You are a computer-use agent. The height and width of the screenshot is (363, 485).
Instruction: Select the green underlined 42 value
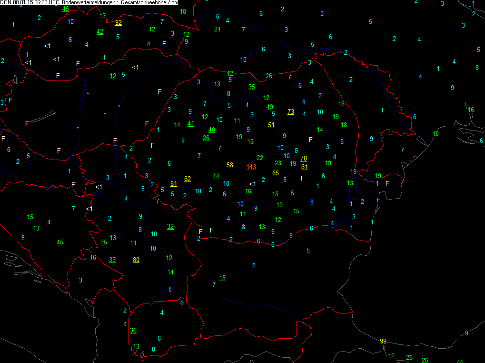pos(100,32)
